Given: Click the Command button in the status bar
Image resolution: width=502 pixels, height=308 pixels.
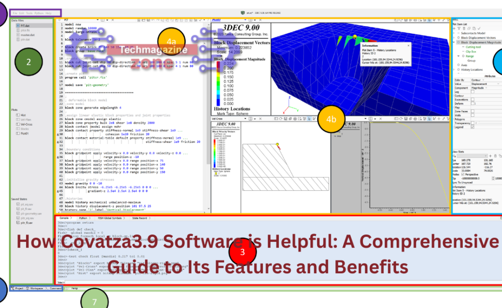Looking at the screenshot, I should [x=54, y=288].
